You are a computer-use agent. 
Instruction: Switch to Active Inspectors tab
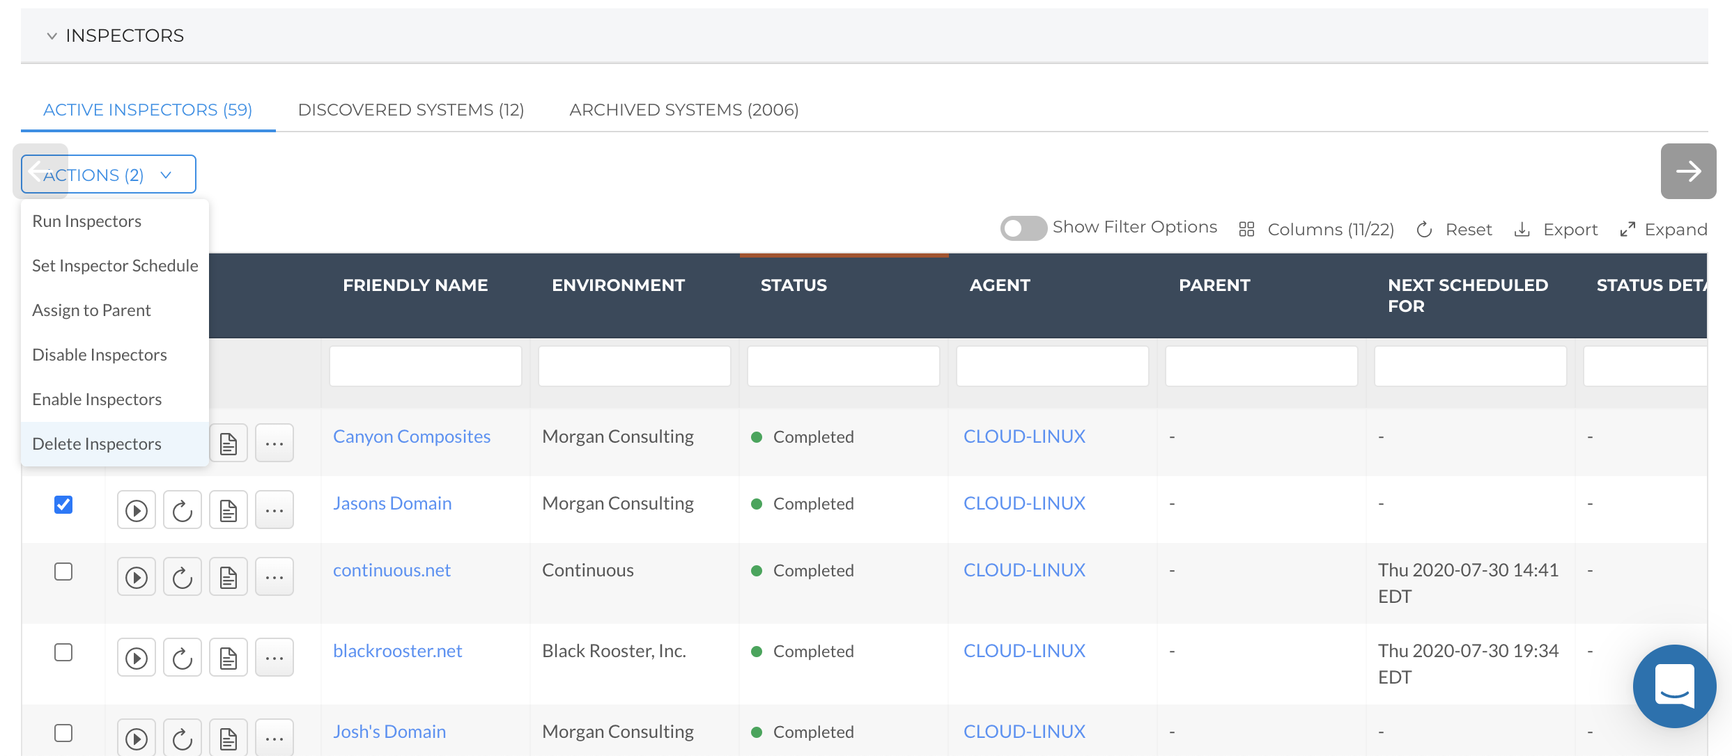coord(148,109)
